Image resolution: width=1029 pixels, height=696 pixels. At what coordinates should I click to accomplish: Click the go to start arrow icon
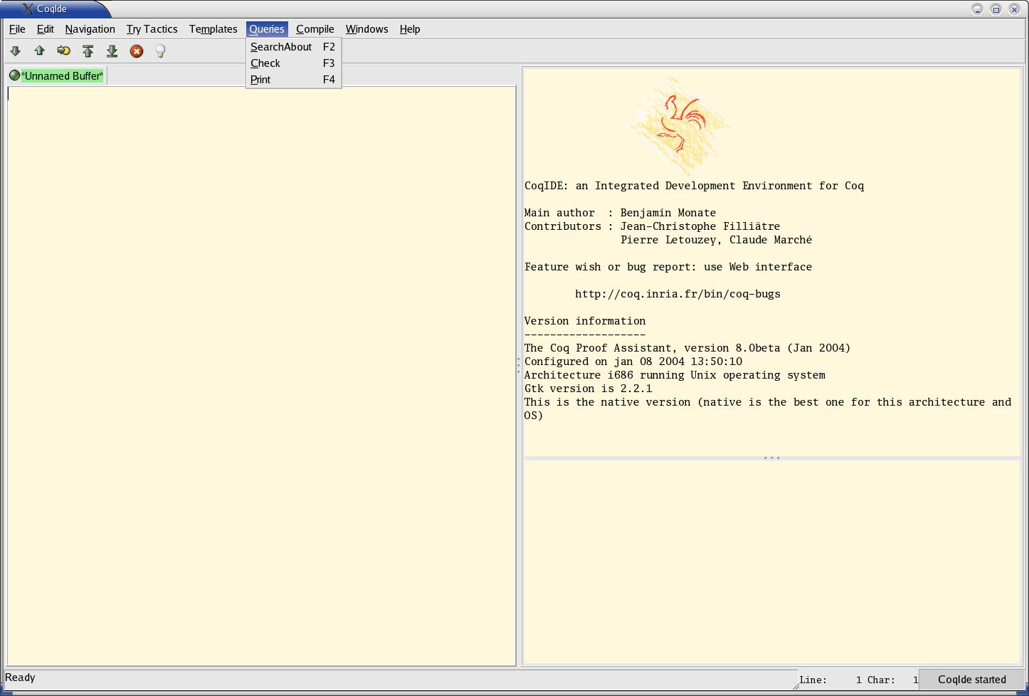click(88, 51)
